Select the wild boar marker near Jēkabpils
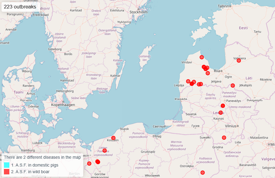This screenshot has width=275, height=178. tap(232, 86)
